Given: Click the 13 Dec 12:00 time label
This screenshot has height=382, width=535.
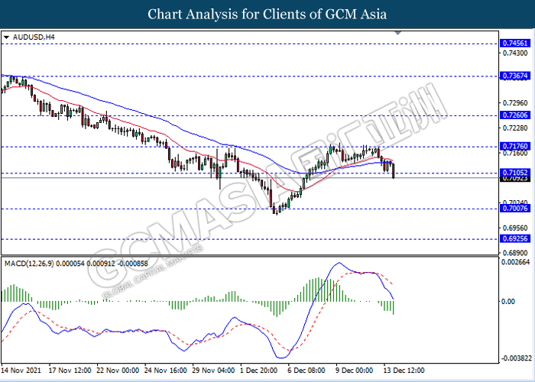Looking at the screenshot, I should (x=404, y=371).
